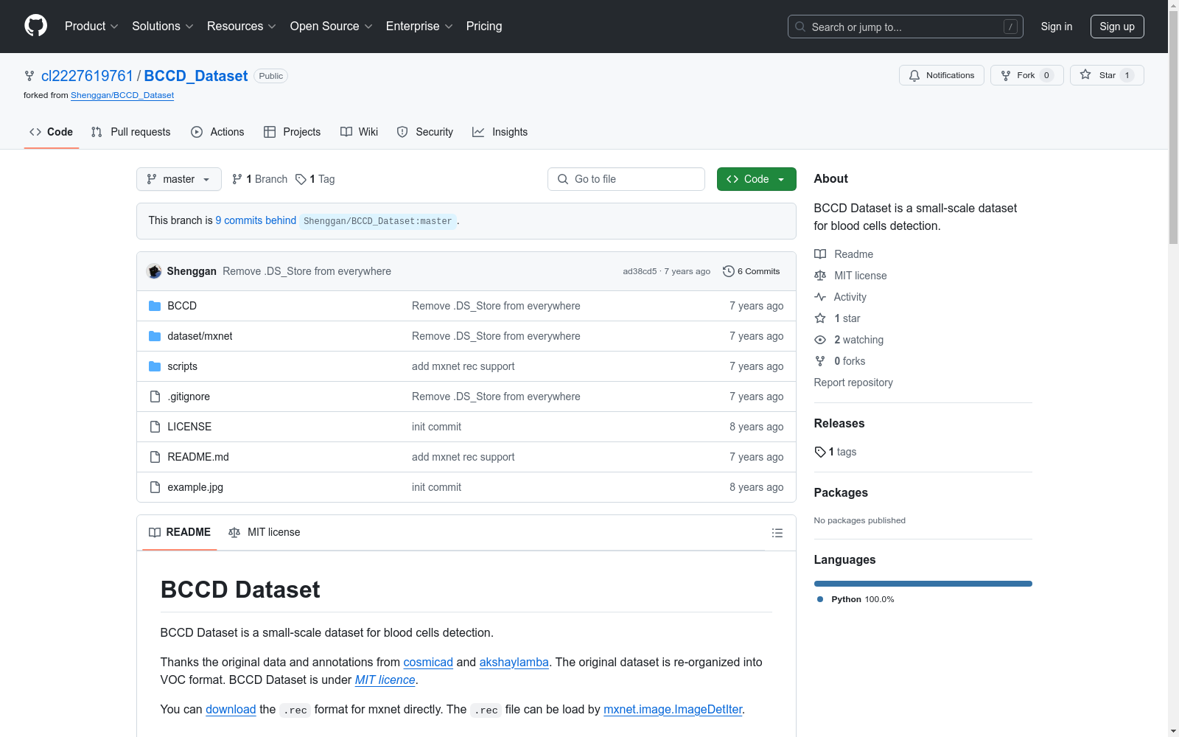
Task: Expand the Solutions menu
Action: (x=162, y=26)
